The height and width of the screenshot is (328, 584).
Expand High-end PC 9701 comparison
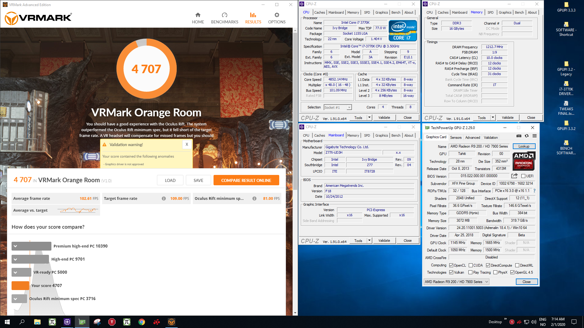pyautogui.click(x=15, y=259)
